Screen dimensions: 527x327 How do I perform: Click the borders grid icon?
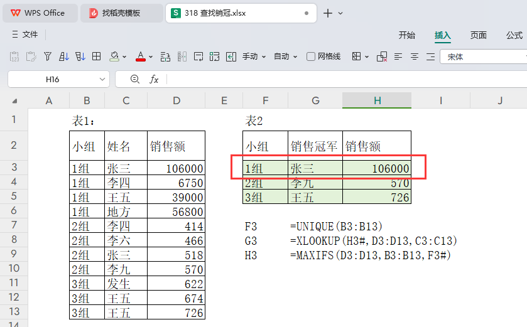click(357, 56)
